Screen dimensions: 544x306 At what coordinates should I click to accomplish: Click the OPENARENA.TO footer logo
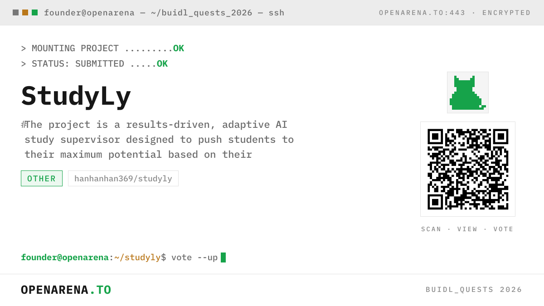[66, 290]
